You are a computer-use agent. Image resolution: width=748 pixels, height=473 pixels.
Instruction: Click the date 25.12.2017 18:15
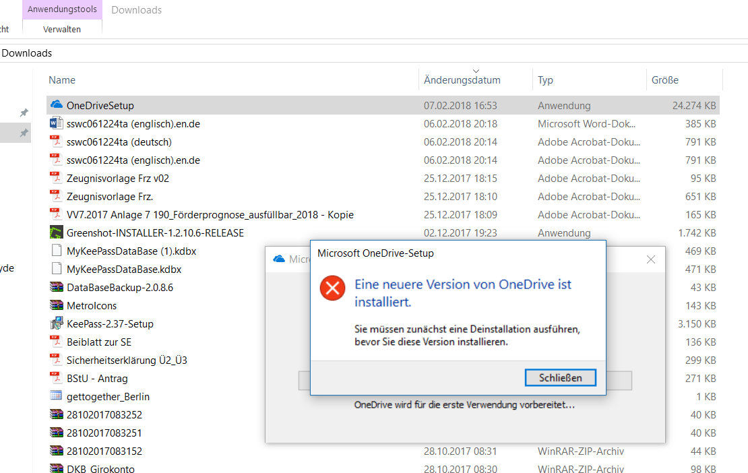tap(460, 179)
